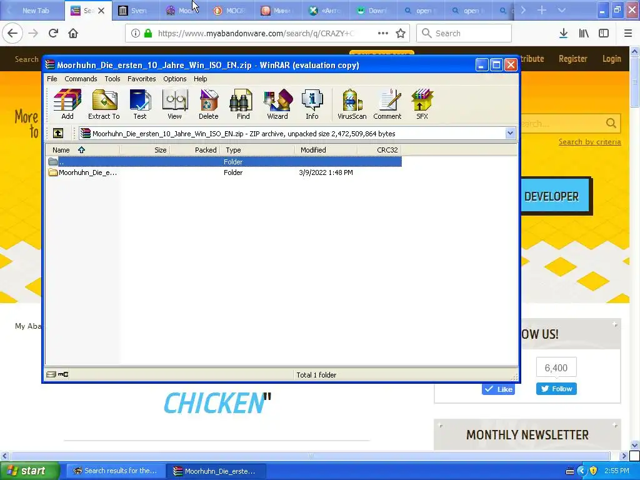Expand WinRAR archive path dropdown
The width and height of the screenshot is (640, 480).
[510, 133]
